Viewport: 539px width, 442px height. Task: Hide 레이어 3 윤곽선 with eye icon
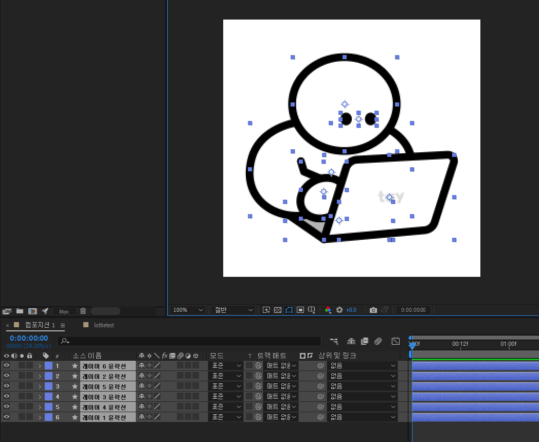pyautogui.click(x=6, y=397)
